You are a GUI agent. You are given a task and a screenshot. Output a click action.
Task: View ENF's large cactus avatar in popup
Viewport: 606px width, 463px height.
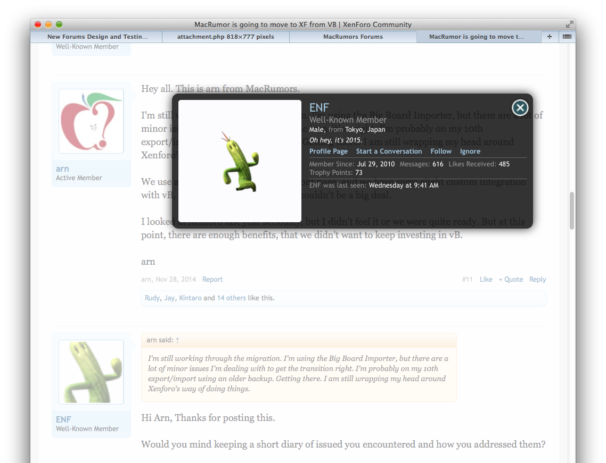point(240,161)
